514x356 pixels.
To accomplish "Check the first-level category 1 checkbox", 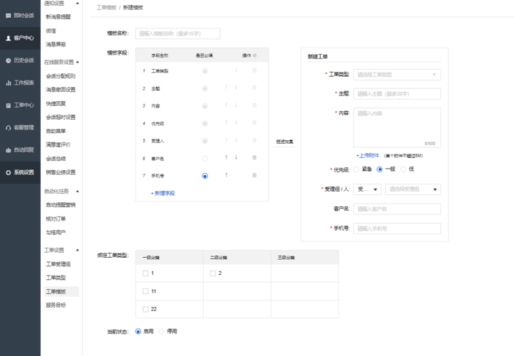I will (x=145, y=273).
